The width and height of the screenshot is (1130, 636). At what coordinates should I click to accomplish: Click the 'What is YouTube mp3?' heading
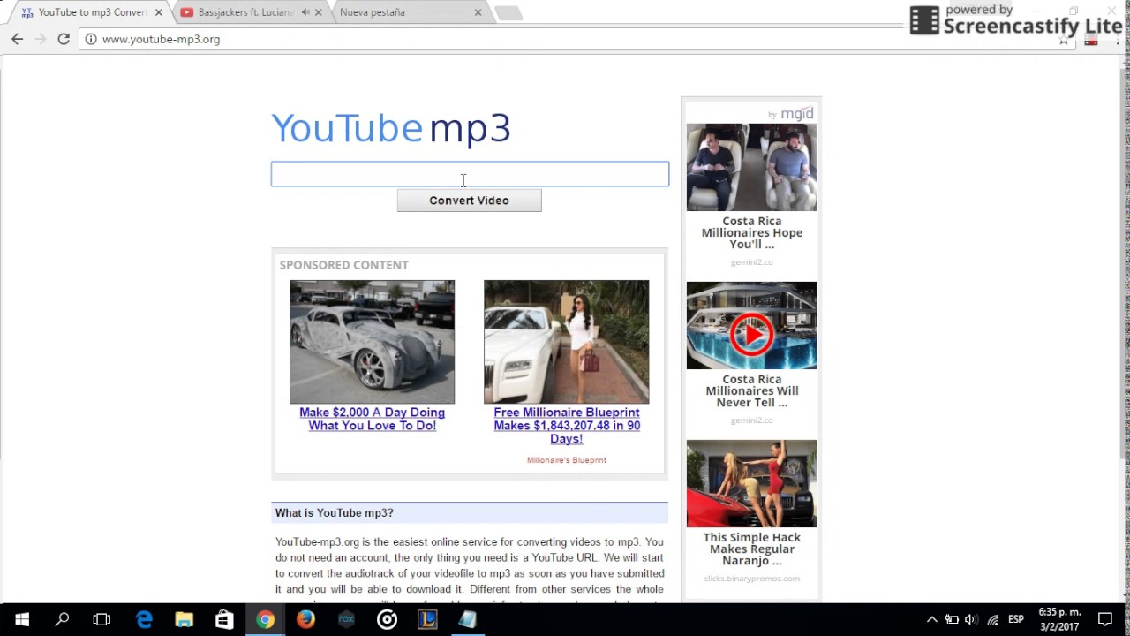[x=334, y=512]
